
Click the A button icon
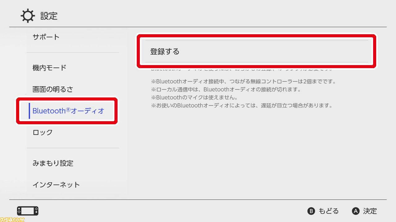tap(356, 211)
